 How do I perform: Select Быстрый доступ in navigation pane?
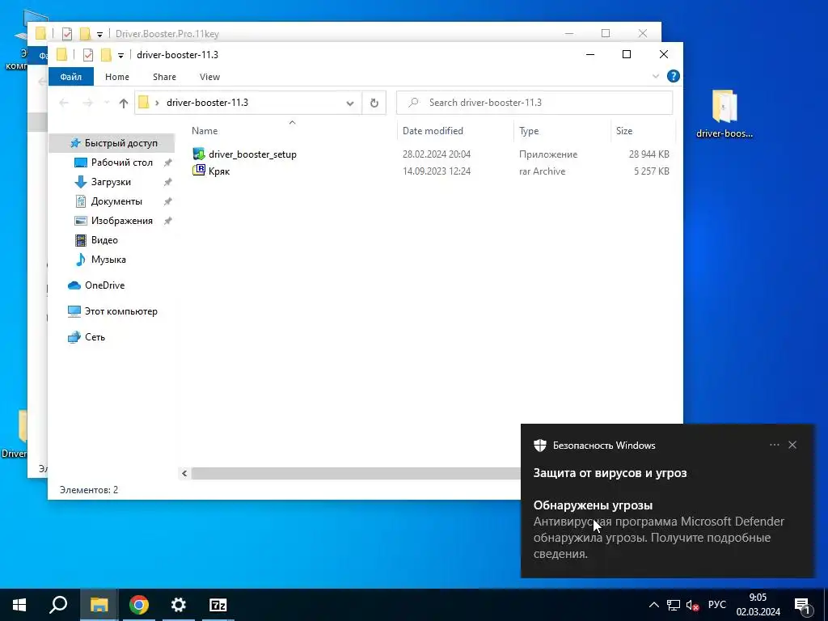tap(113, 143)
